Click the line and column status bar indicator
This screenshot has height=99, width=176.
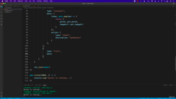[x=142, y=98]
